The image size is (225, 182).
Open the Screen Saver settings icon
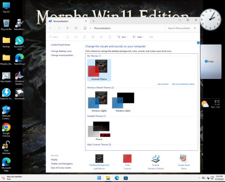pos(184,159)
